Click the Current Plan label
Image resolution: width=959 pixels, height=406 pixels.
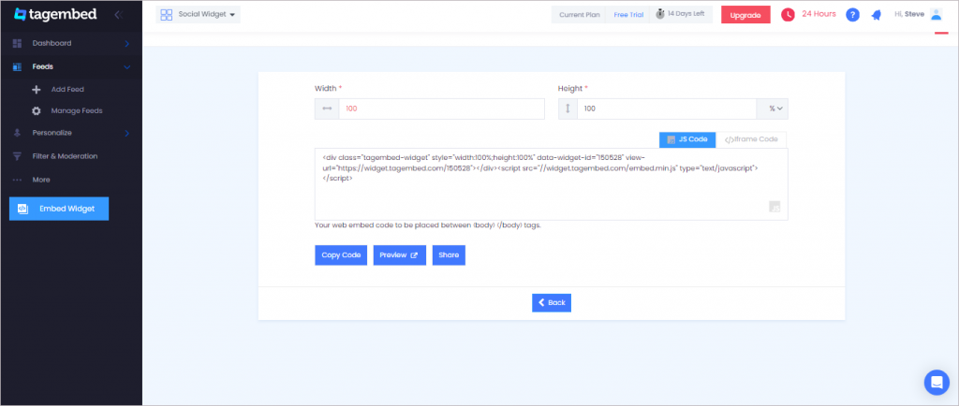point(579,15)
